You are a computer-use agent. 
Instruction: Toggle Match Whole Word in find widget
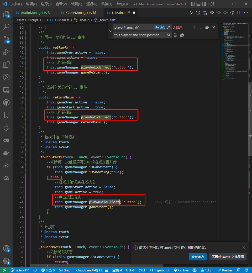(x=163, y=27)
